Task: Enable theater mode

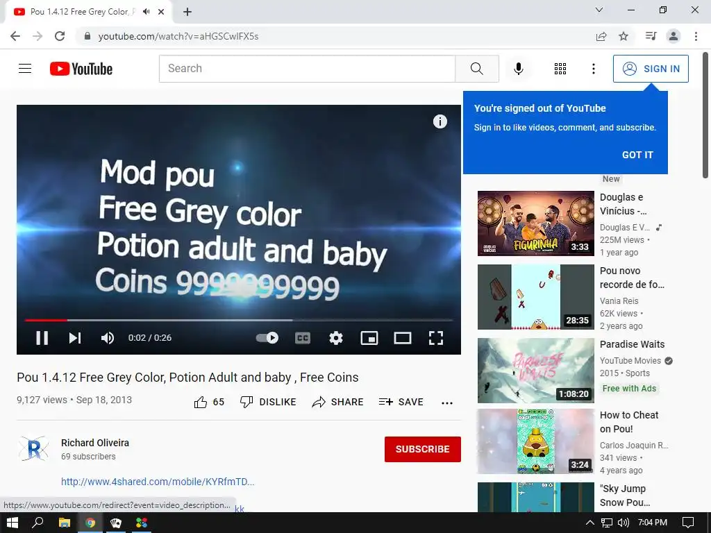Action: [x=403, y=338]
